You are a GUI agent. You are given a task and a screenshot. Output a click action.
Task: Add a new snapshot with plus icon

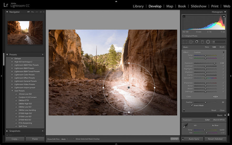(x=43, y=131)
